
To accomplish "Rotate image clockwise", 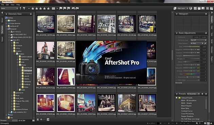I will click(77, 8).
